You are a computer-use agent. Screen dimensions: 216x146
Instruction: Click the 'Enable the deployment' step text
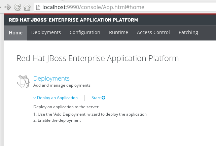59,120
